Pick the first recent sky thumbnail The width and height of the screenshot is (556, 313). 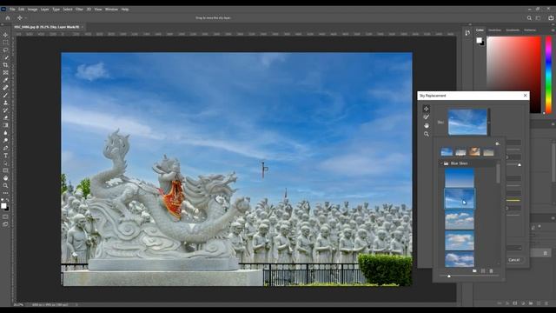coord(447,152)
